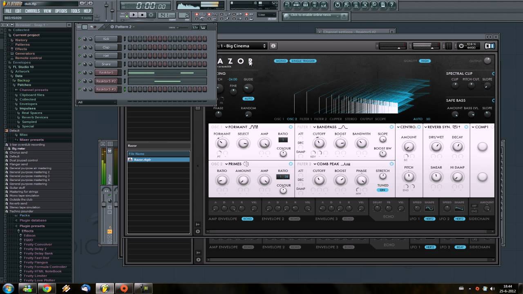The image size is (523, 294).
Task: Open the Big Cinema preset selector
Action: [x=242, y=46]
